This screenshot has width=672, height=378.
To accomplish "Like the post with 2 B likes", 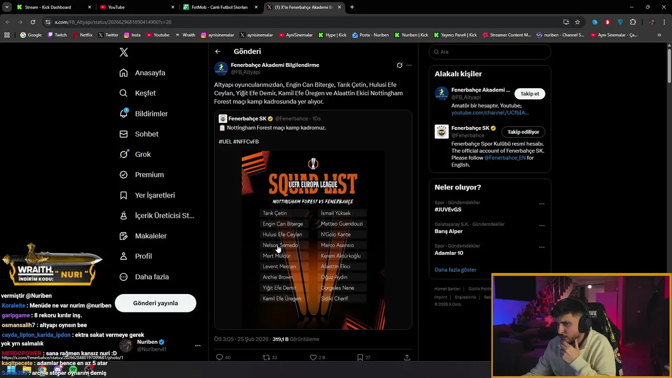I will [x=317, y=358].
